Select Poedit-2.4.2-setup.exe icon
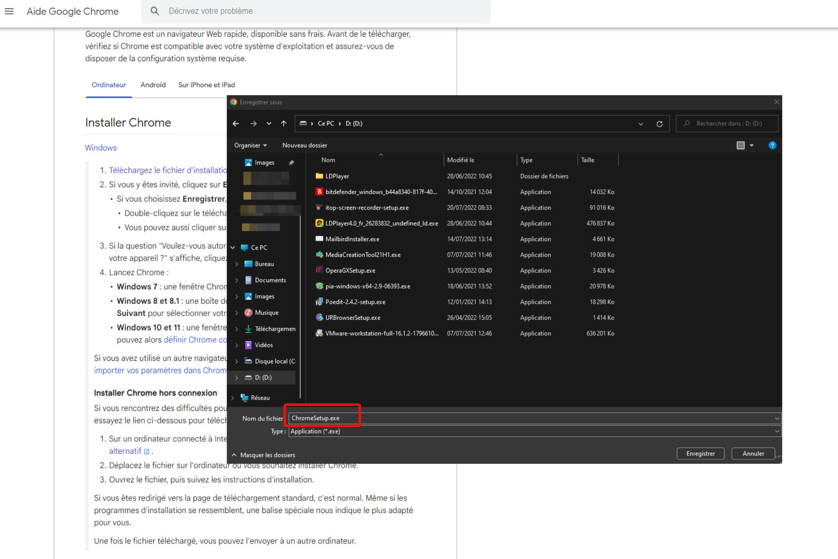 pos(319,302)
